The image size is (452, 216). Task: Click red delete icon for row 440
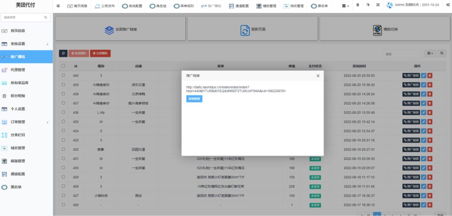pyautogui.click(x=429, y=76)
